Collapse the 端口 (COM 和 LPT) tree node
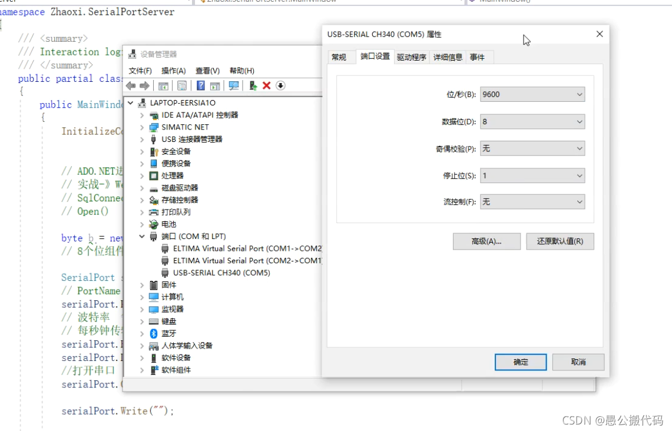The width and height of the screenshot is (672, 431). [x=141, y=236]
